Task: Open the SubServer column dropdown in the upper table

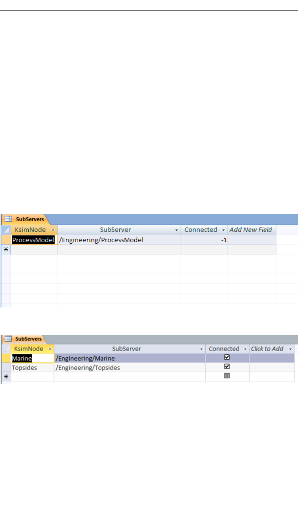Action: 177,230
